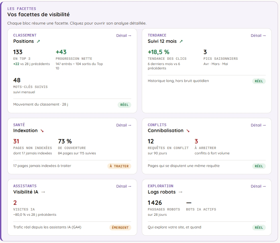This screenshot has height=243, width=280.
Task: Click the flat arrow beside Logs robots
Action: click(x=181, y=192)
